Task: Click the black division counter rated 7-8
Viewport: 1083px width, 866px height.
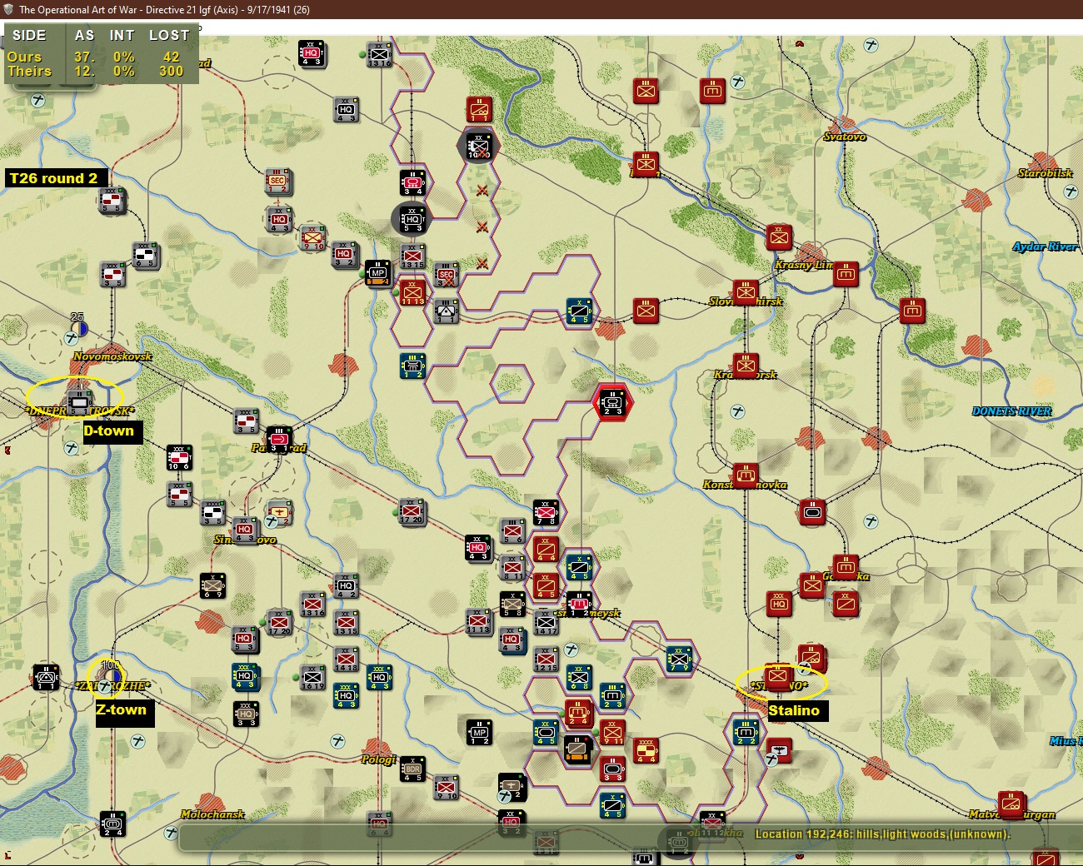Action: (546, 512)
